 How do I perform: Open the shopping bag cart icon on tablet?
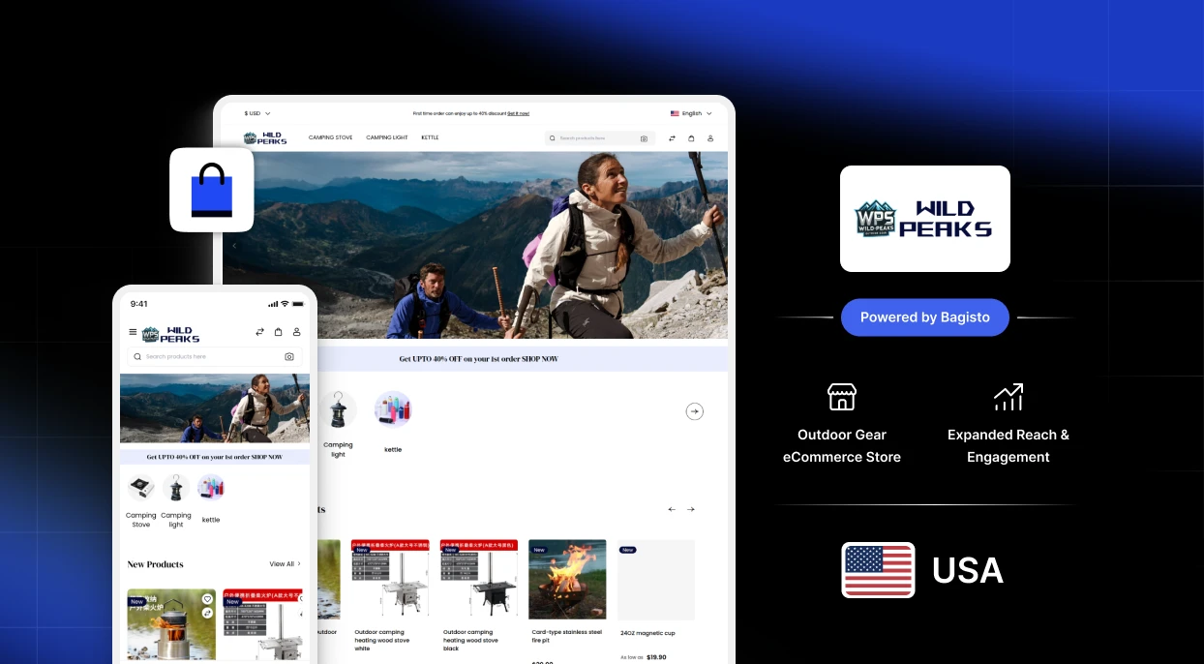pyautogui.click(x=691, y=138)
